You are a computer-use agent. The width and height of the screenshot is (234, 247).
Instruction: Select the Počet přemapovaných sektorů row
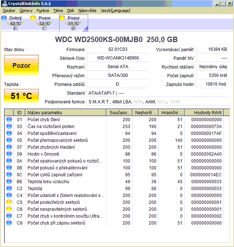point(114,140)
